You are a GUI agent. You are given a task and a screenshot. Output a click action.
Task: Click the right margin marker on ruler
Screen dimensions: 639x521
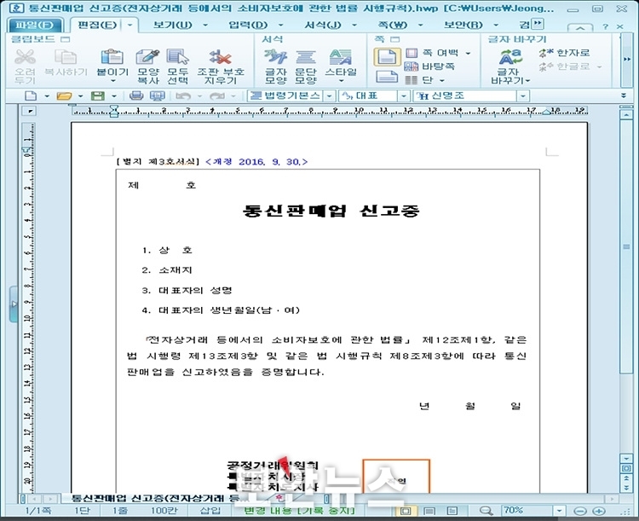pos(546,112)
